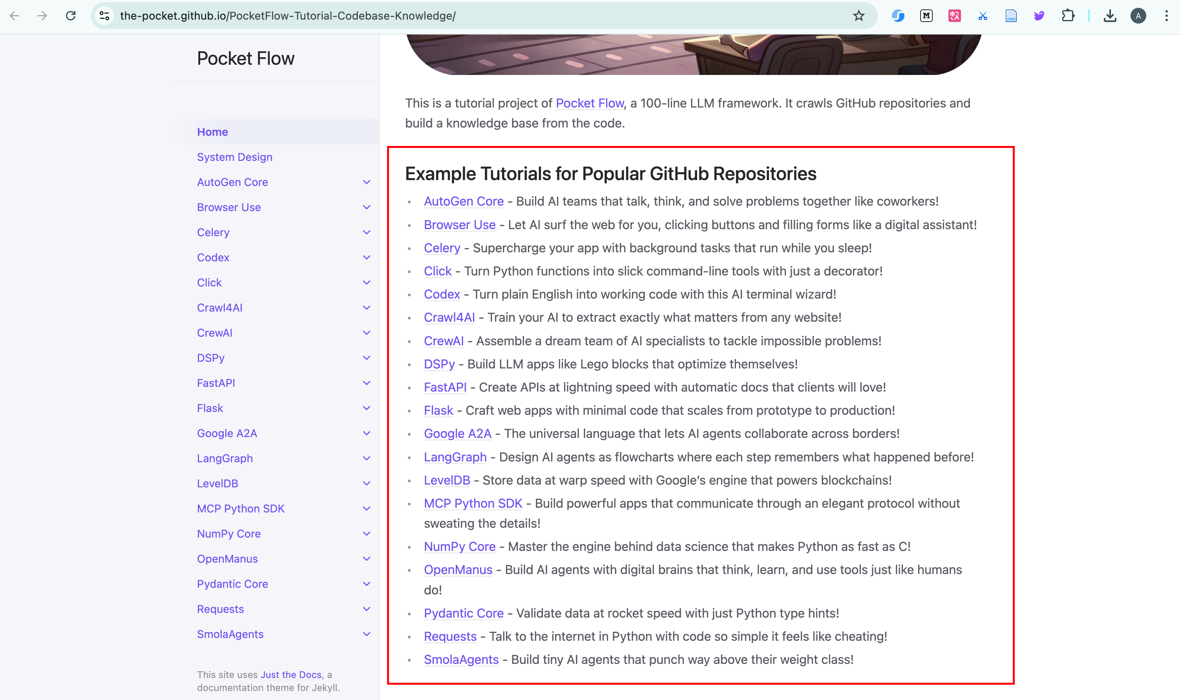Expand SmolaAgents sidebar chevron
Image resolution: width=1180 pixels, height=700 pixels.
click(367, 634)
